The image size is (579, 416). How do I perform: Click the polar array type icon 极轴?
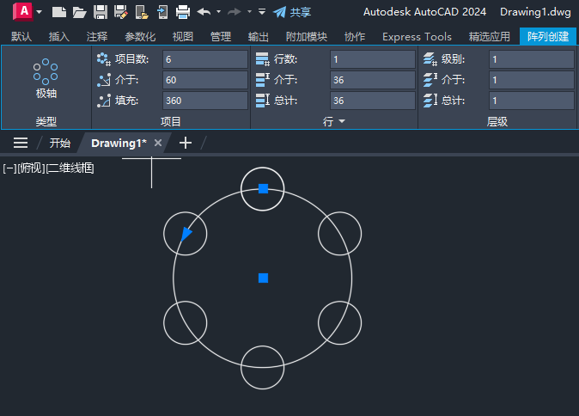(x=46, y=79)
